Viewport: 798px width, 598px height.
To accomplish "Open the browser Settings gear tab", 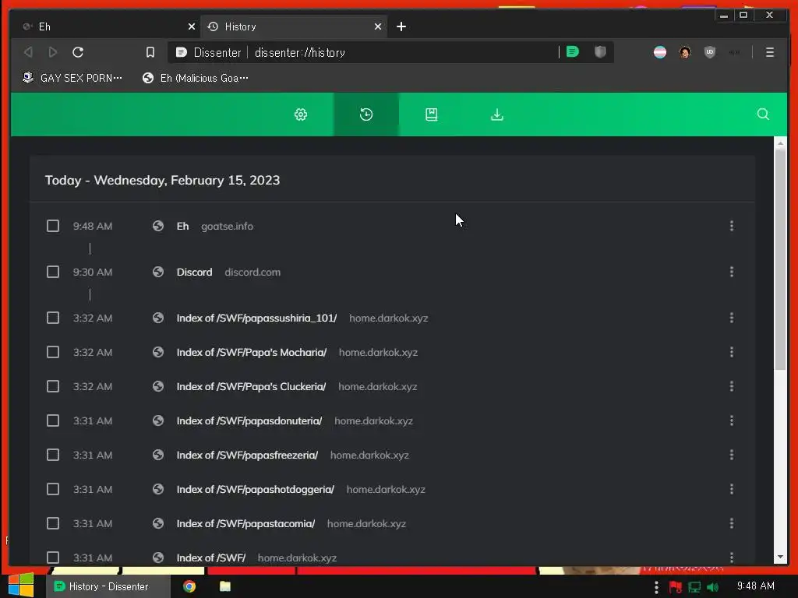I will click(x=301, y=114).
